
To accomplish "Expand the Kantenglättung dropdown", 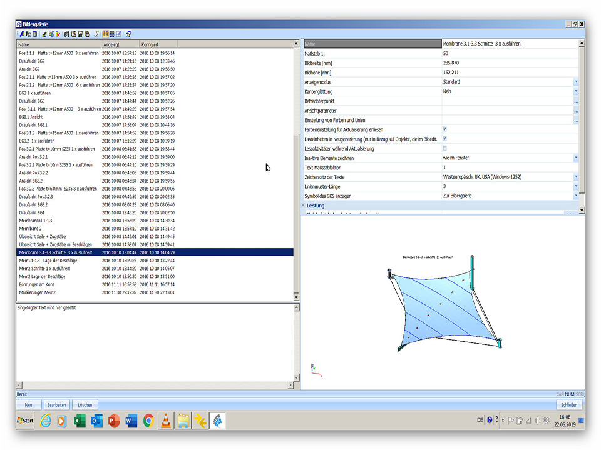I will pos(575,91).
